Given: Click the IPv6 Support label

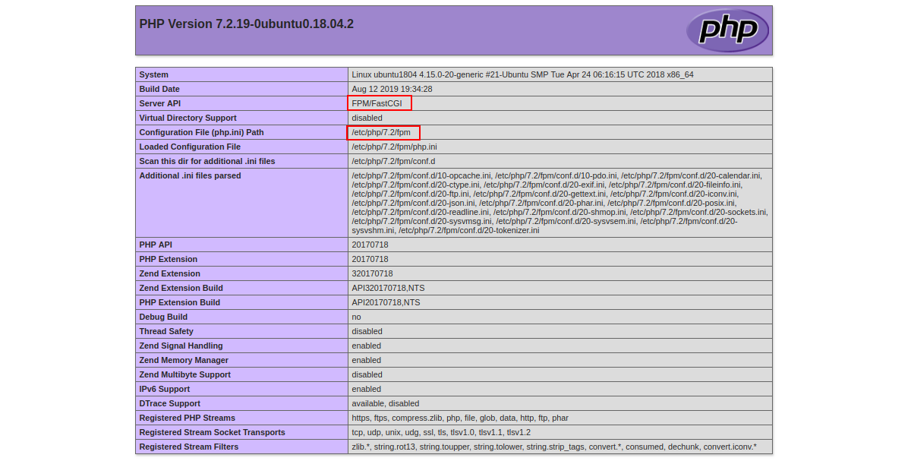Looking at the screenshot, I should click(x=164, y=389).
